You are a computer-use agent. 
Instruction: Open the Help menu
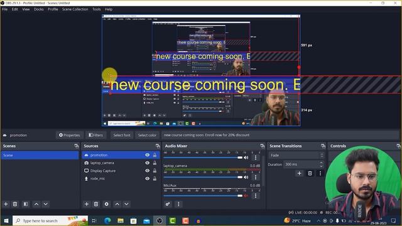coord(109,9)
